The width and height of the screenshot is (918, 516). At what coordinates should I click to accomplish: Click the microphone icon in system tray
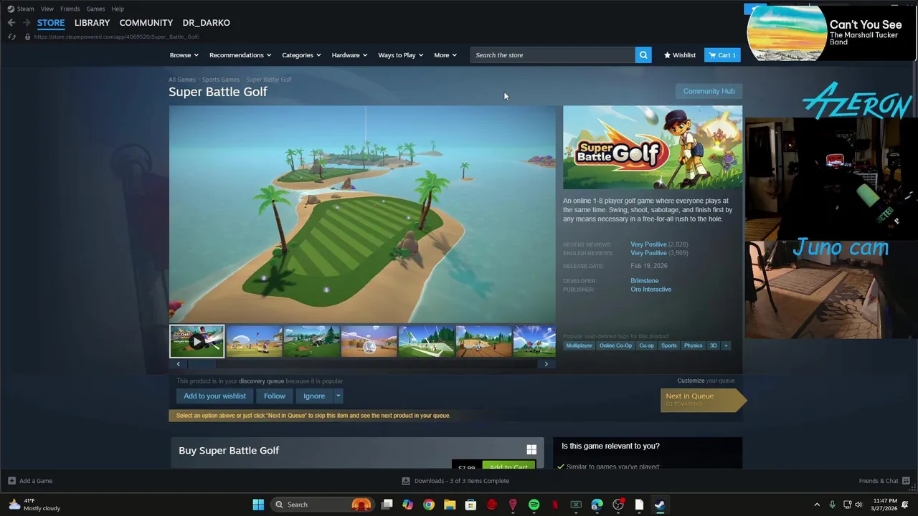(x=832, y=505)
